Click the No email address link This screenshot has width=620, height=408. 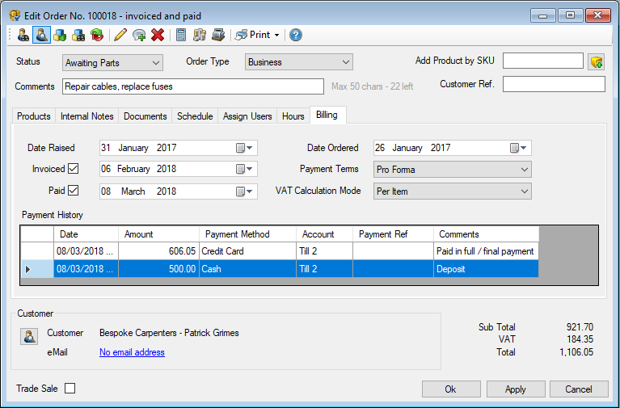tap(132, 352)
